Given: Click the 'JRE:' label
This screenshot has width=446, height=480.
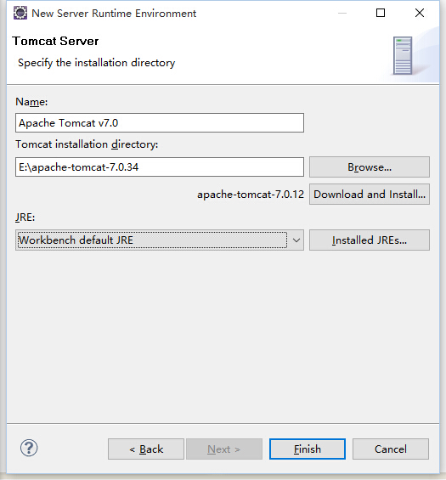Looking at the screenshot, I should (x=25, y=217).
